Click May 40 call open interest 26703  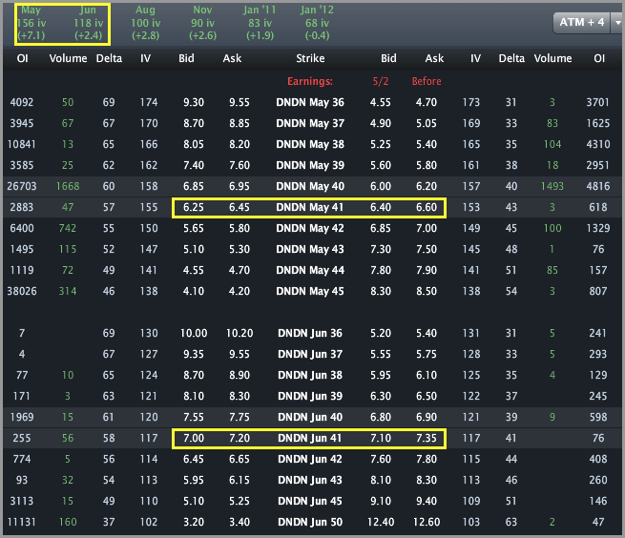(x=22, y=187)
